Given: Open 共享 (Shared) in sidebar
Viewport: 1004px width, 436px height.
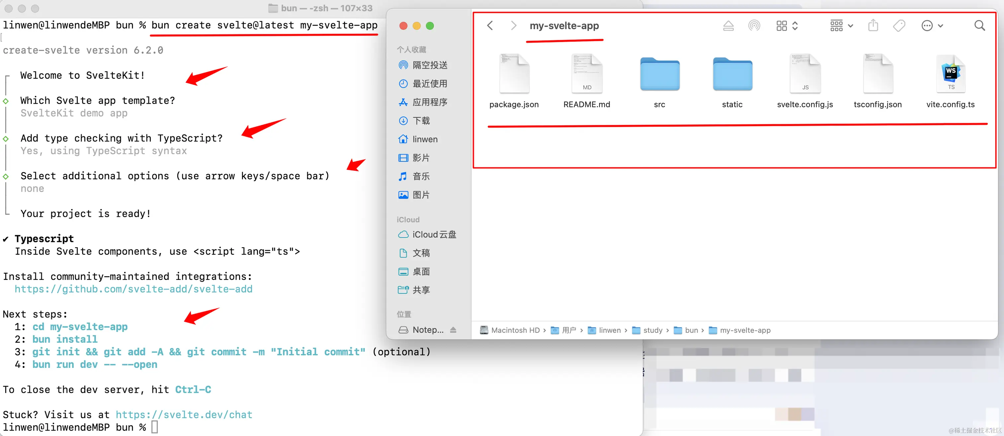Looking at the screenshot, I should 415,290.
